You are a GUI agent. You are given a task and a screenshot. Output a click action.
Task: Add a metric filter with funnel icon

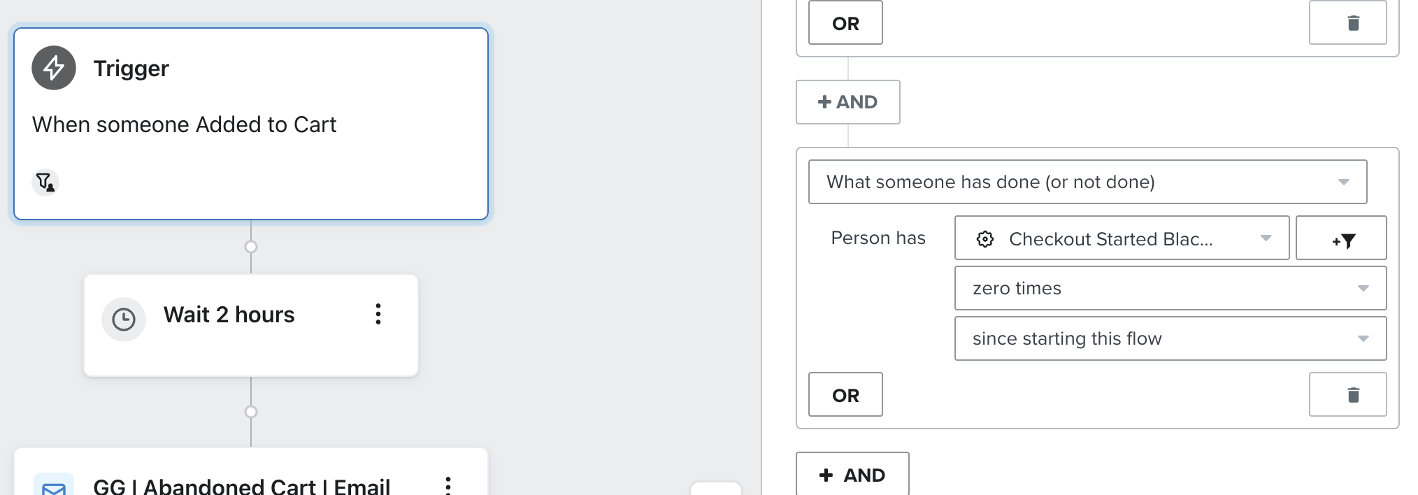(1341, 238)
